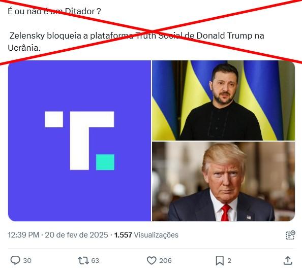Click the word 'Ucrânia.' in the post
This screenshot has height=271, width=302.
(24, 48)
